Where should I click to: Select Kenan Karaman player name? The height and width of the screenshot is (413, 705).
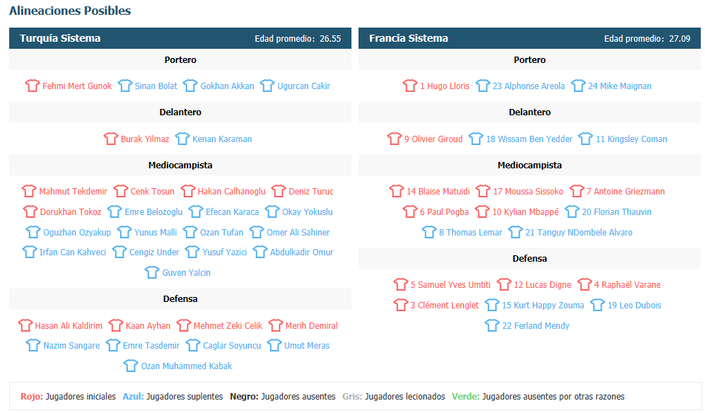[x=222, y=139]
